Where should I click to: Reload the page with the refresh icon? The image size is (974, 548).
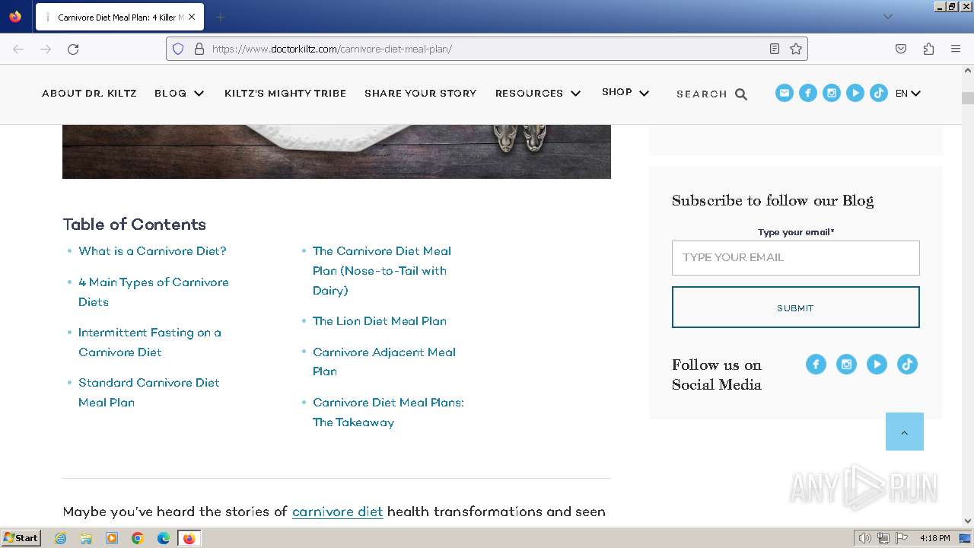[x=73, y=49]
